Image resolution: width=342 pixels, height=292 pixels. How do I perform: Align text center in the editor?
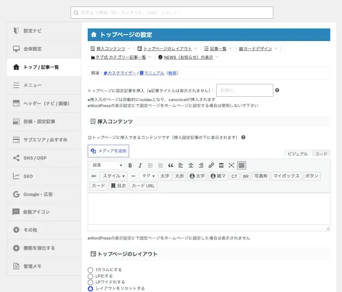pos(191,166)
